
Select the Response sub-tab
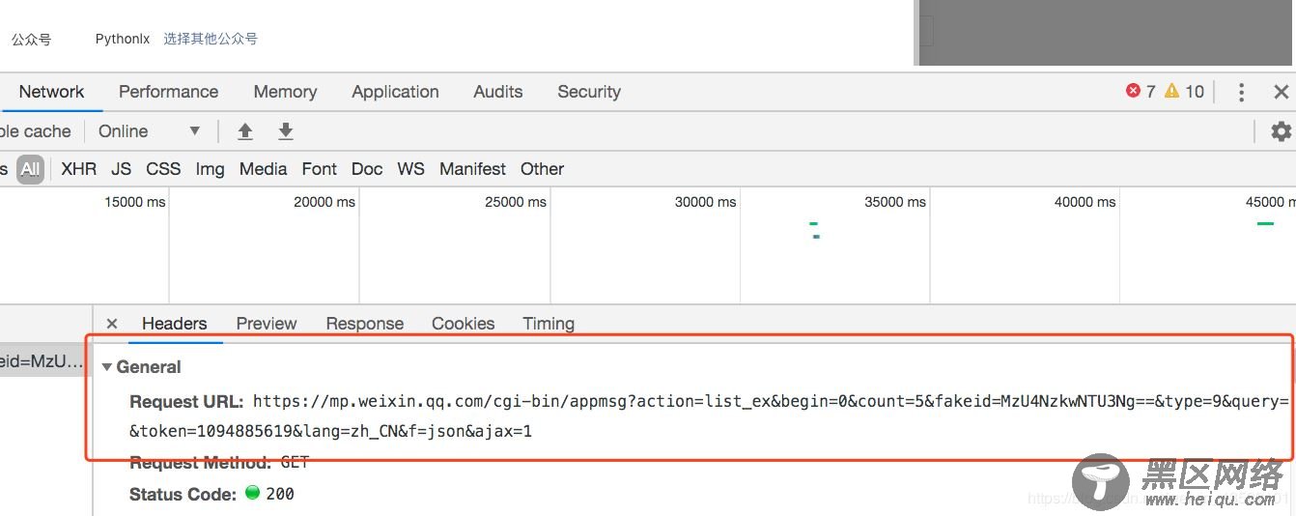coord(365,324)
